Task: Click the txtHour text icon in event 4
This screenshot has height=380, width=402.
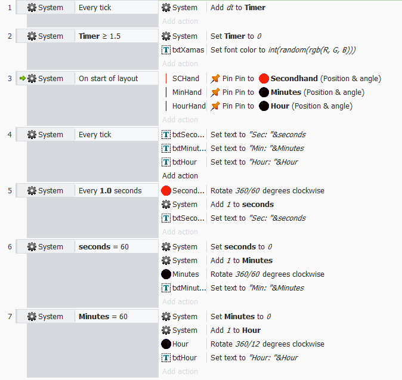Action: (166, 162)
